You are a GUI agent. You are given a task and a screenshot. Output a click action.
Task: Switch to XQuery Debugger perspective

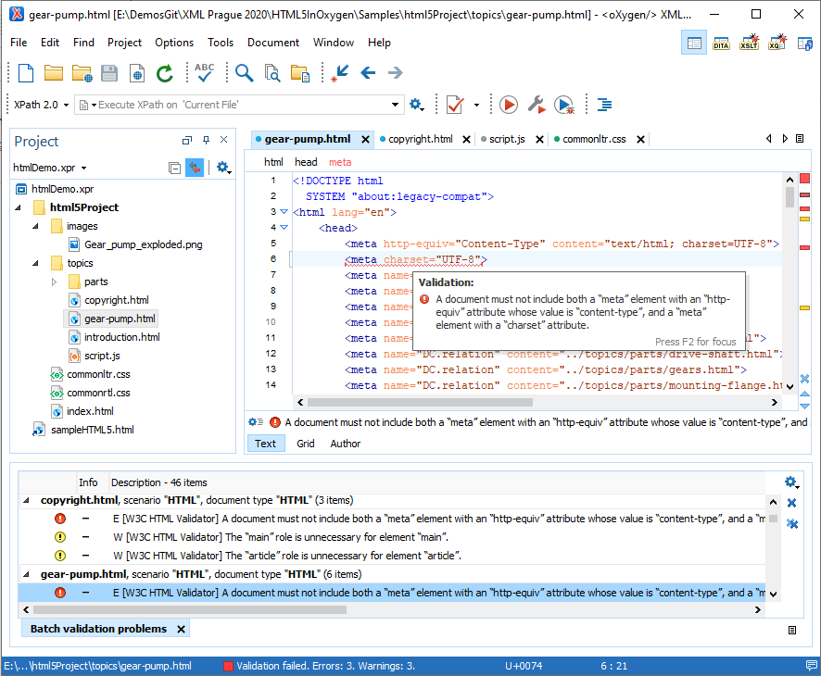click(x=777, y=43)
